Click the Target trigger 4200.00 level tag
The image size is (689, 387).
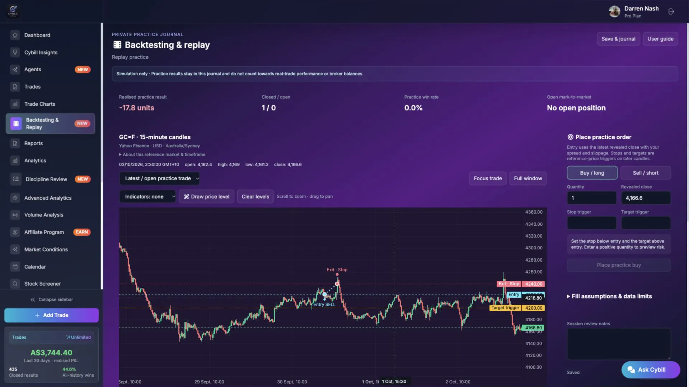517,308
